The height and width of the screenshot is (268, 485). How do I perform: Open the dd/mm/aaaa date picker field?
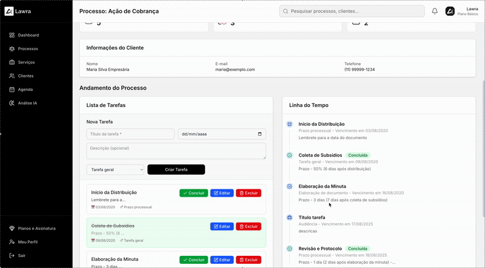(221, 134)
